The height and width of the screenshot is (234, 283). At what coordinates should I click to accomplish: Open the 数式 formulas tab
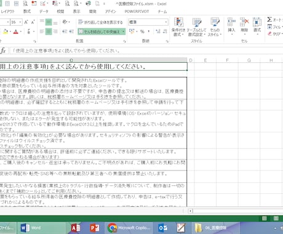[x=27, y=12]
